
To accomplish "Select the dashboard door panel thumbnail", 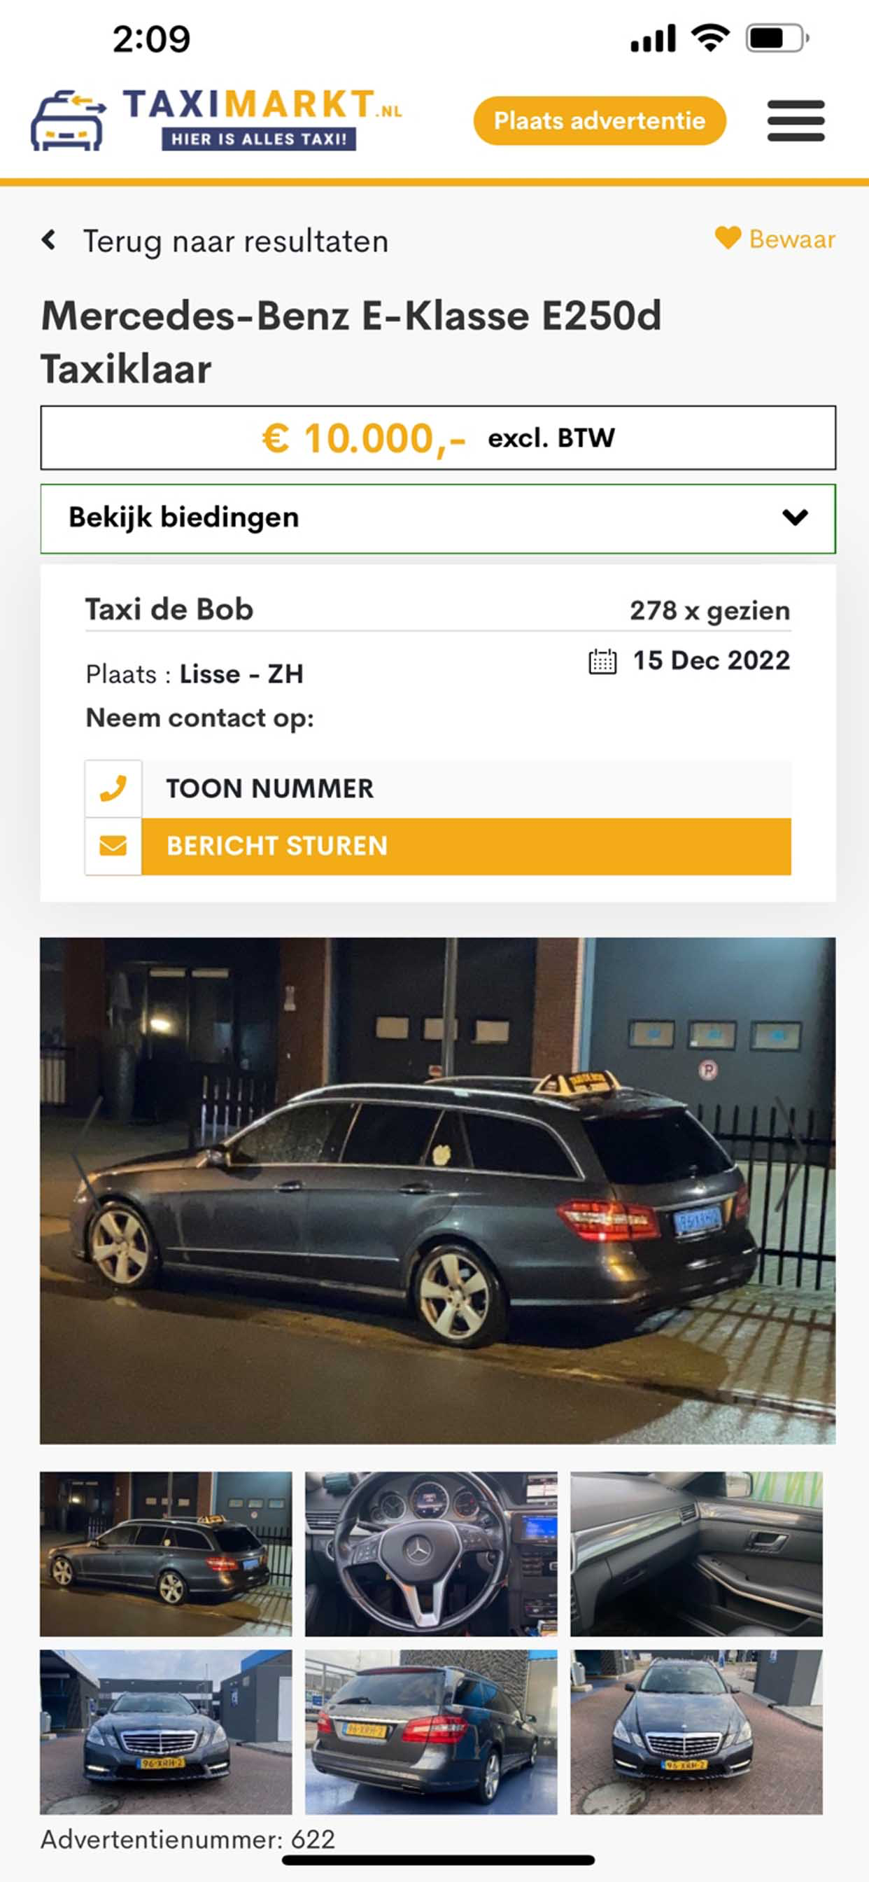I will [697, 1553].
